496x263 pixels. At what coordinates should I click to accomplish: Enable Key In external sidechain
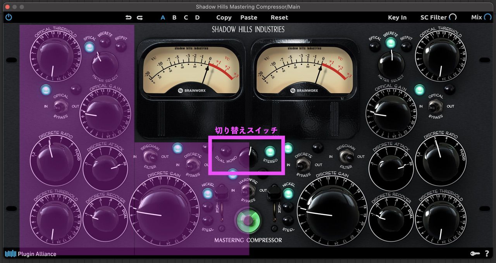click(397, 17)
